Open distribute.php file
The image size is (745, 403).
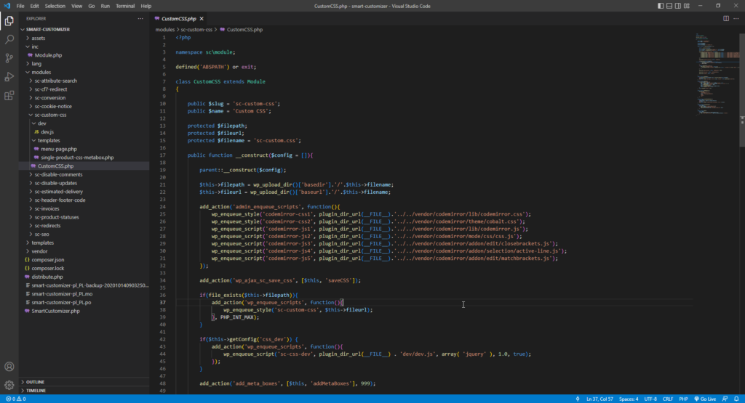pos(47,277)
